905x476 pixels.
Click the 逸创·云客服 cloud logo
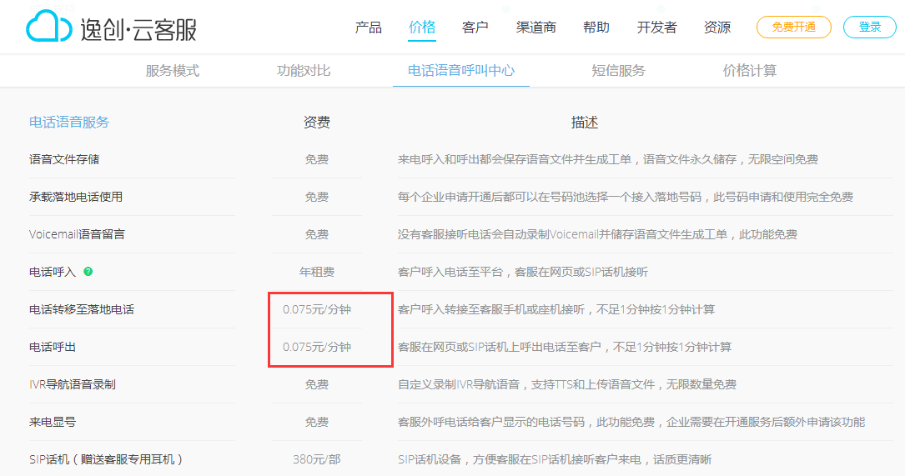pyautogui.click(x=112, y=28)
